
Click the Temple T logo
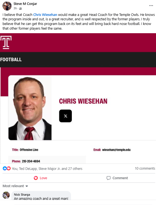click(x=6, y=43)
